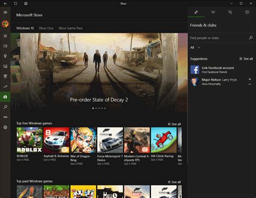Add Major Nelson with plus icon

point(250,79)
